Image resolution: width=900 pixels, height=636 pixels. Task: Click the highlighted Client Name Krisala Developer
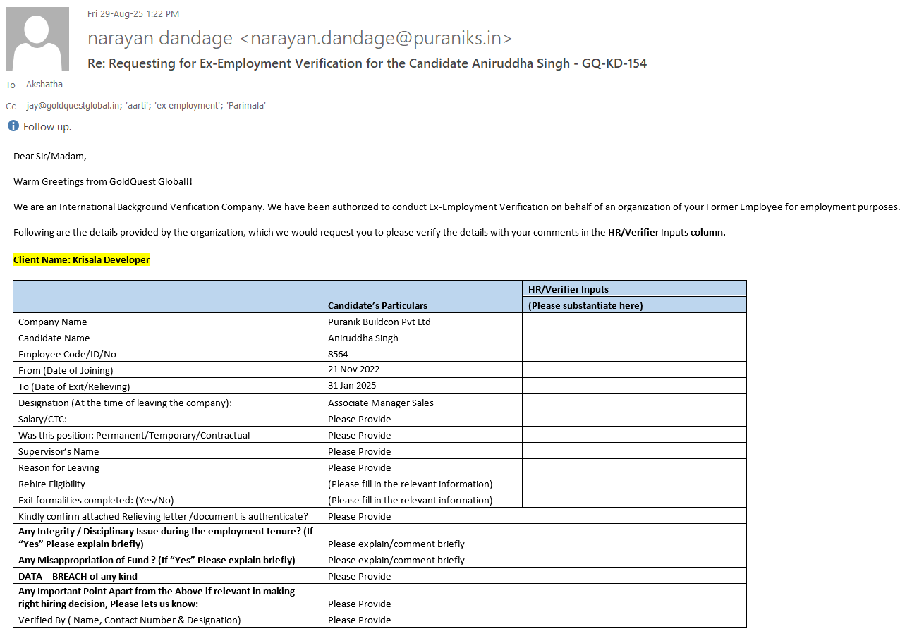[x=81, y=259]
